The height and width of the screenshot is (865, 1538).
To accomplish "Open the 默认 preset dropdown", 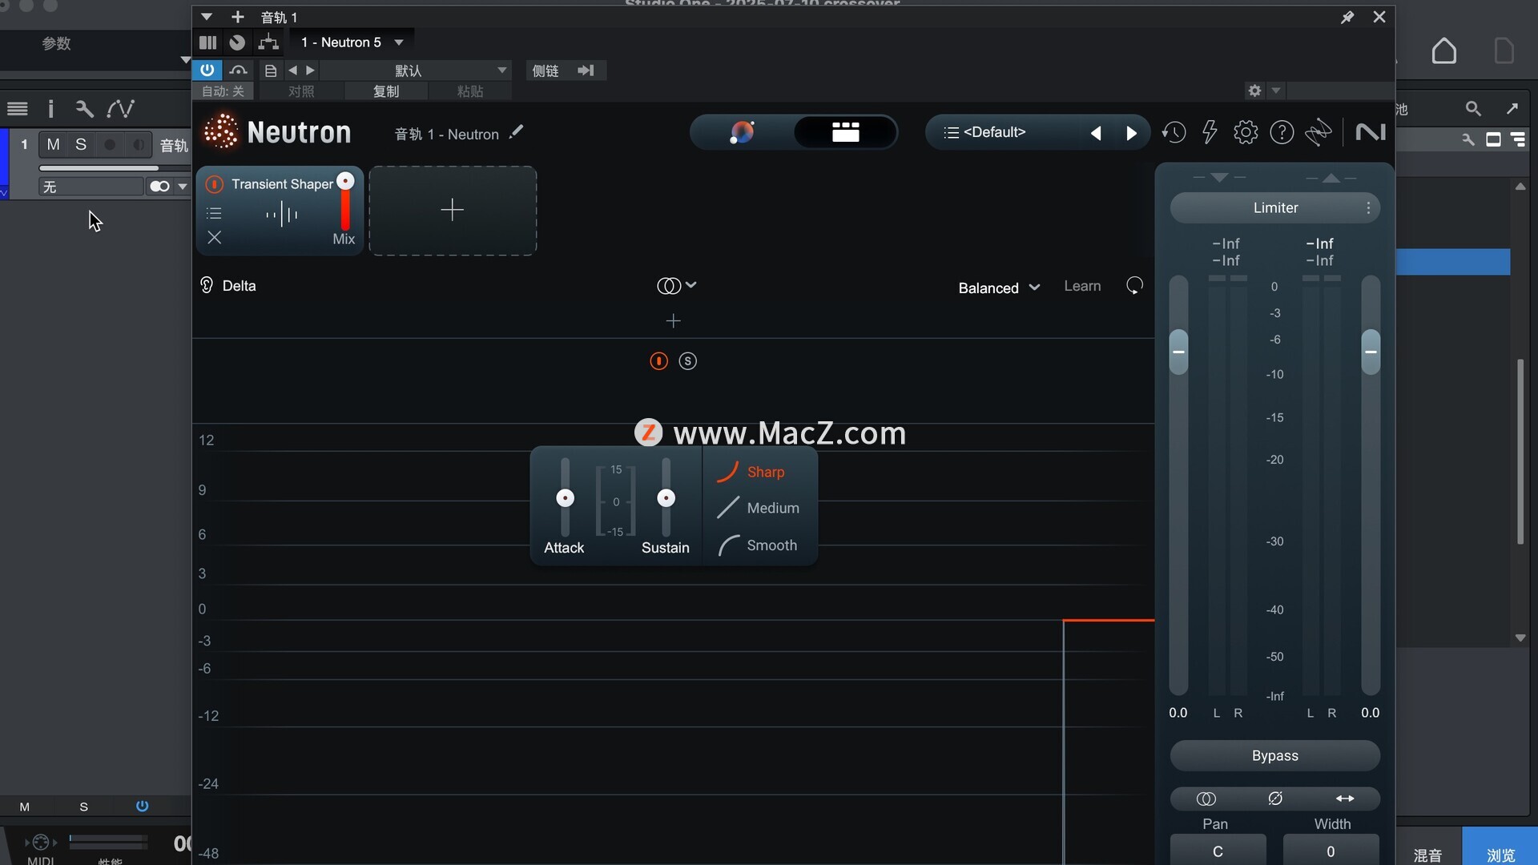I will [x=415, y=70].
